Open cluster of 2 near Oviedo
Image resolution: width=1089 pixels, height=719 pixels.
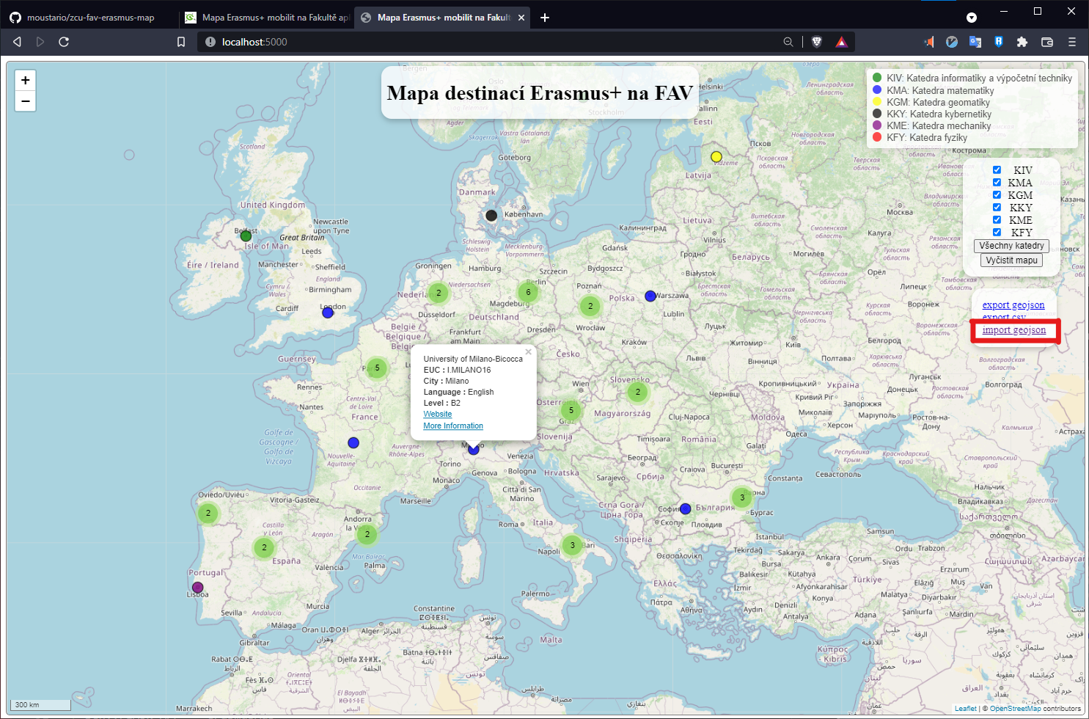click(x=208, y=513)
